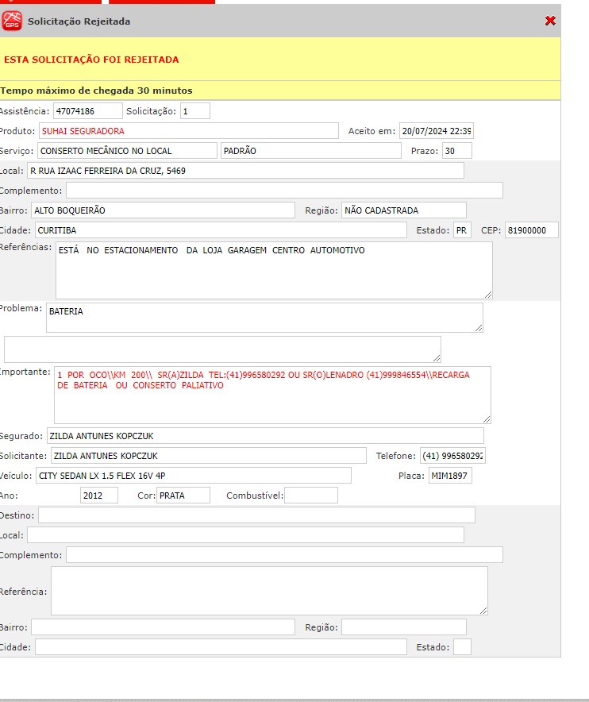Click the GPS app icon in title bar
The width and height of the screenshot is (589, 702).
point(12,21)
